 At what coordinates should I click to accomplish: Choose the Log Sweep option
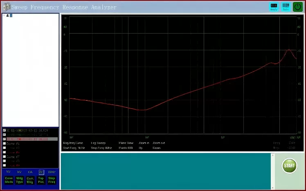pos(98,143)
